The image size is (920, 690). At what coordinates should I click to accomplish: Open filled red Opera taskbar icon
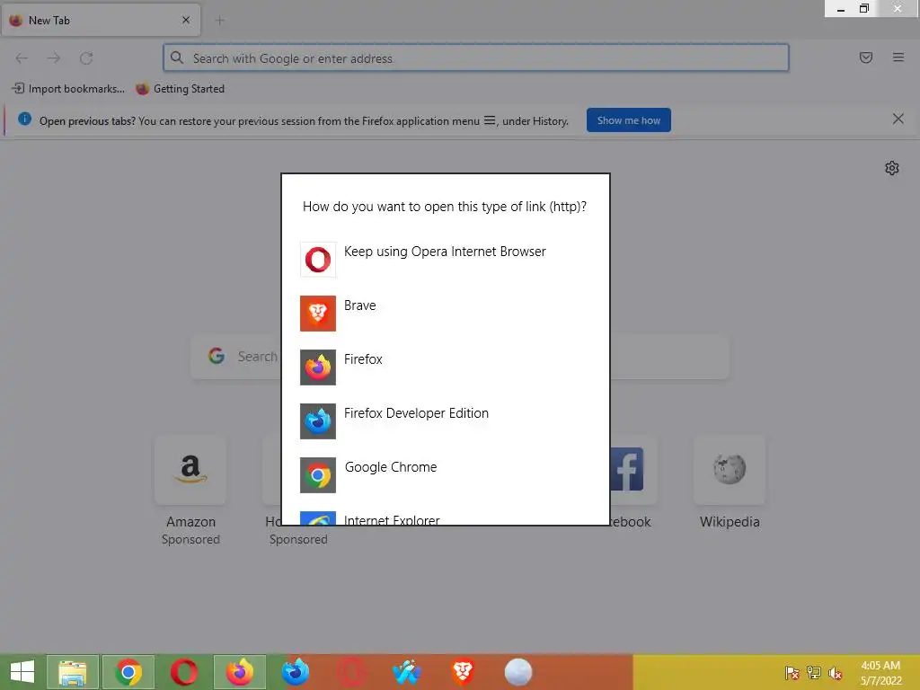(x=183, y=672)
